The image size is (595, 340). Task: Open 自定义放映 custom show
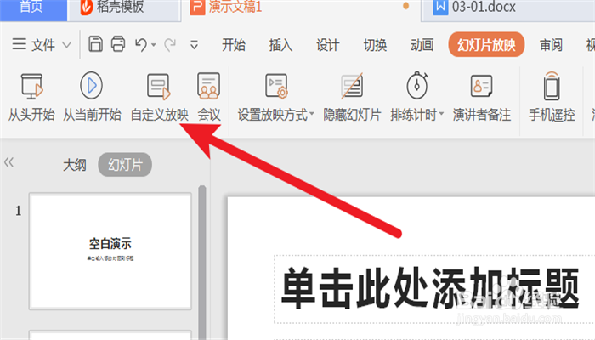pyautogui.click(x=159, y=97)
